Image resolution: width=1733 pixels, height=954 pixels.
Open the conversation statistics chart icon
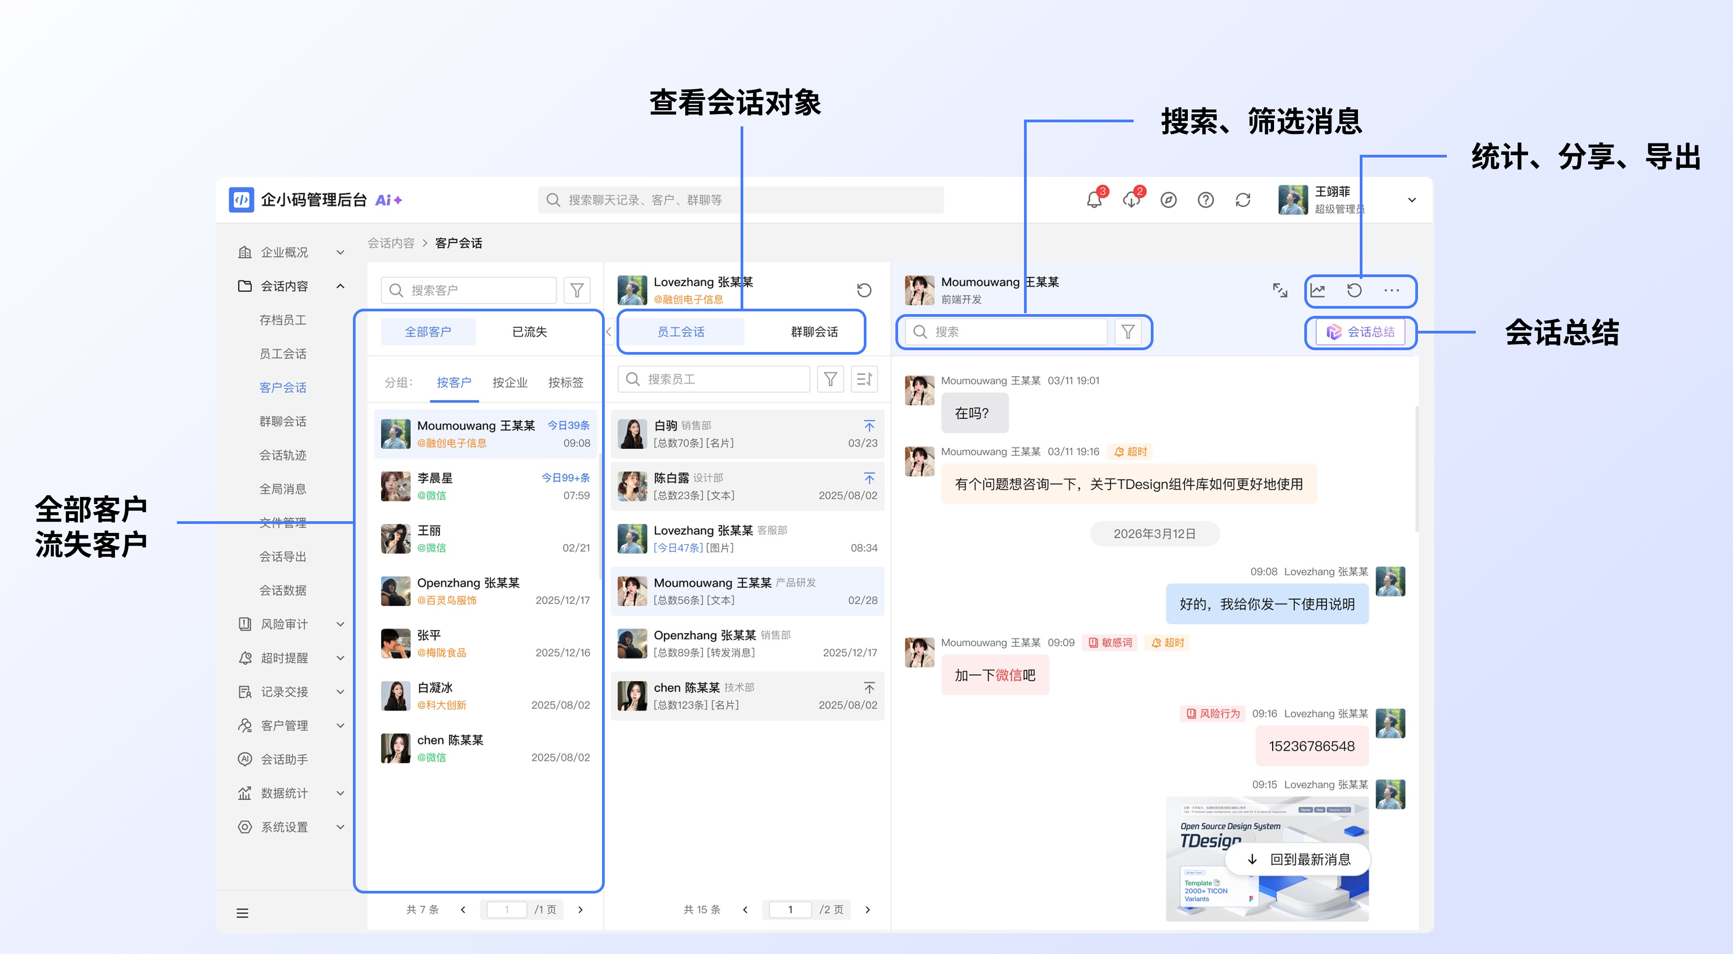tap(1317, 290)
